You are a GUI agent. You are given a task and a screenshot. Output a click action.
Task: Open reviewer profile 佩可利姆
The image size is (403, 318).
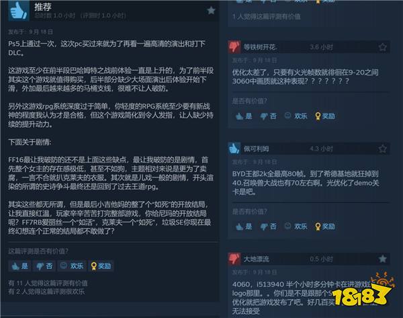point(257,149)
